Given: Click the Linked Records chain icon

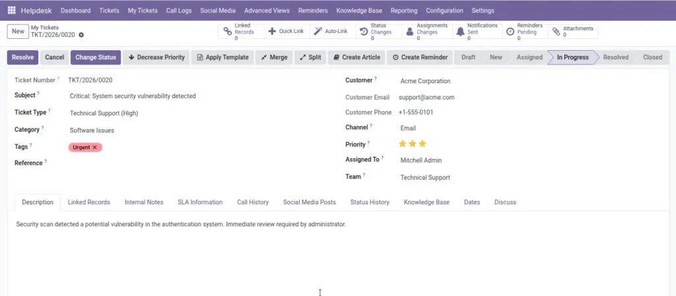Looking at the screenshot, I should click(228, 32).
